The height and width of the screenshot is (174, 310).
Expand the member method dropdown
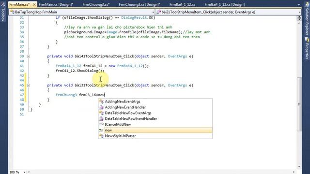click(x=299, y=12)
